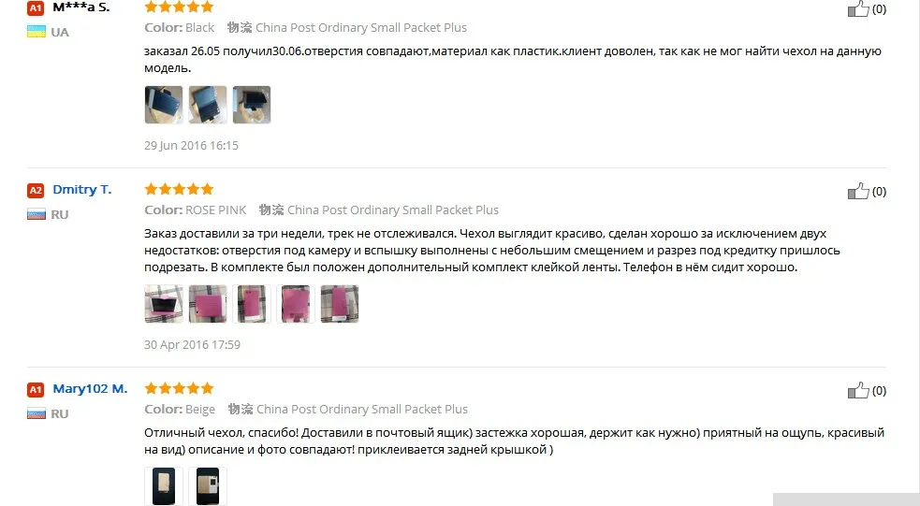920x506 pixels.
Task: Click thumbs-up icon on Dmitry T.'s review
Action: pos(858,191)
